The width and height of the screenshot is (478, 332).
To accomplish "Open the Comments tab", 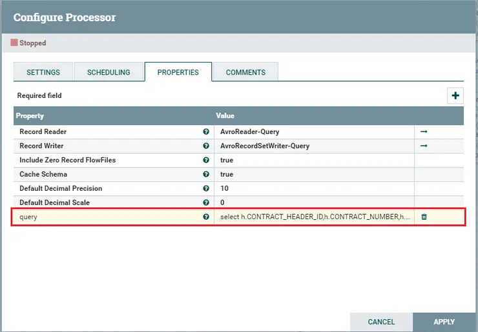I will coord(245,72).
